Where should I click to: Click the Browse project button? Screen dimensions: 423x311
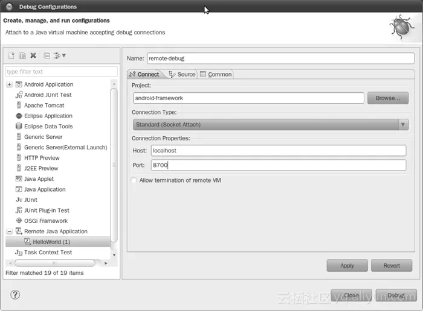pyautogui.click(x=387, y=98)
